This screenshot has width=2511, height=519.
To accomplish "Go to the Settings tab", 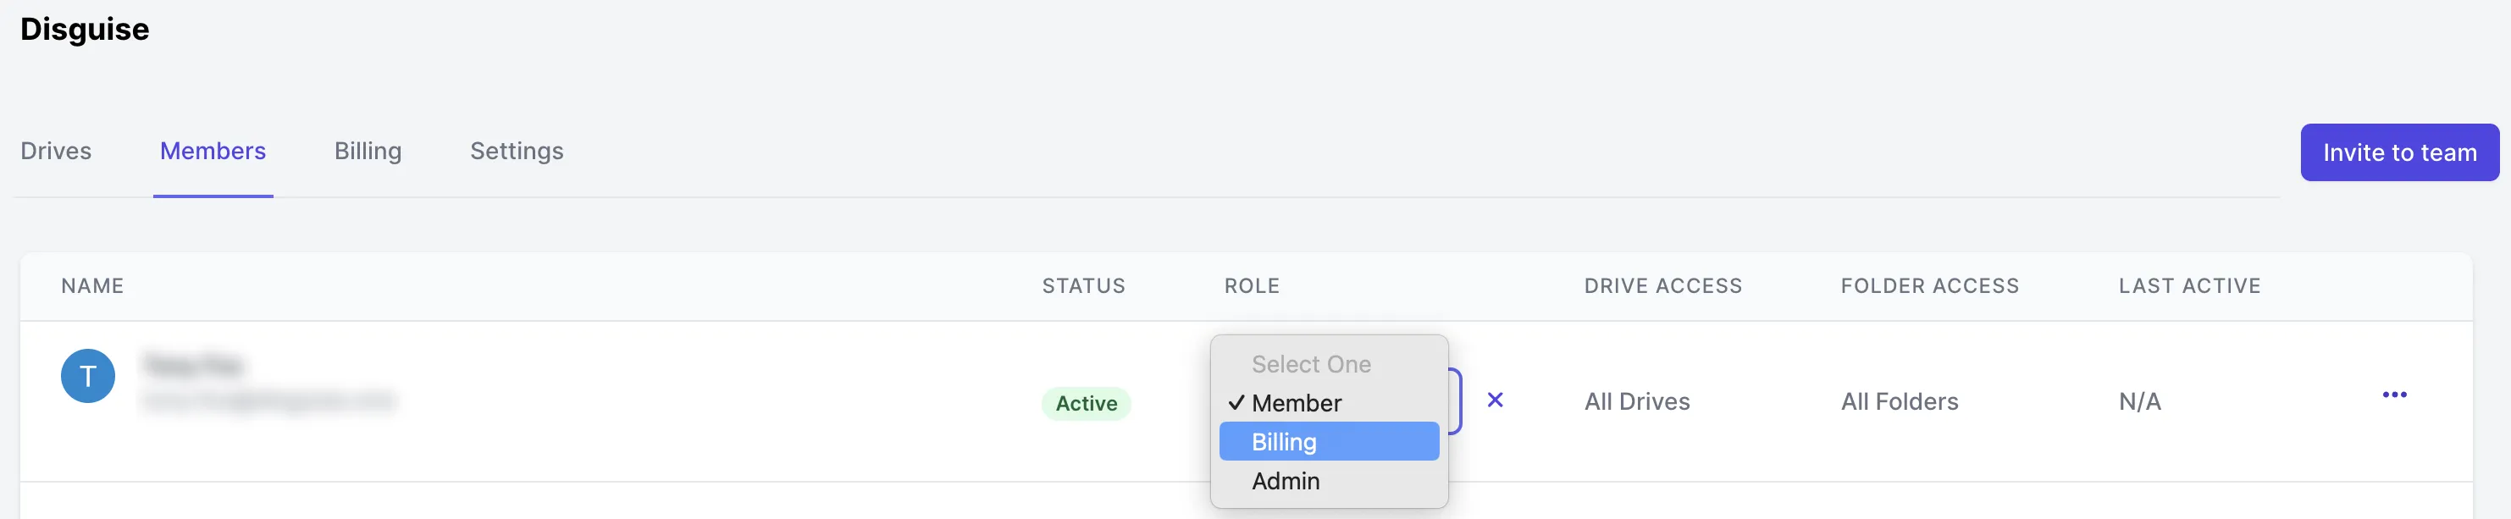I will coord(517,151).
